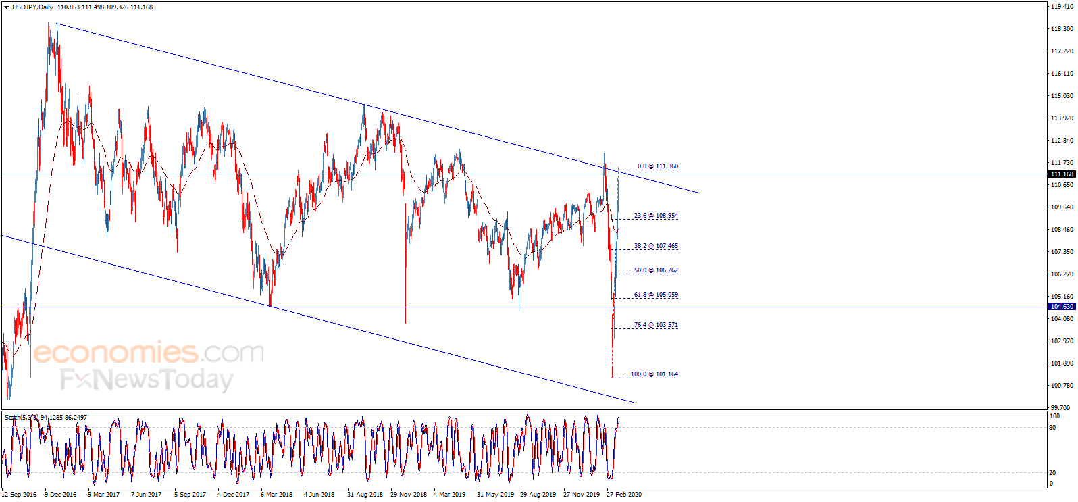Select the 50.0 @ 106.262 retracement label

point(656,270)
